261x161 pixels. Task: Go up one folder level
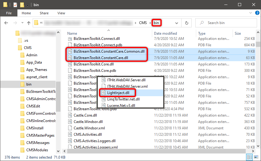click(29, 23)
